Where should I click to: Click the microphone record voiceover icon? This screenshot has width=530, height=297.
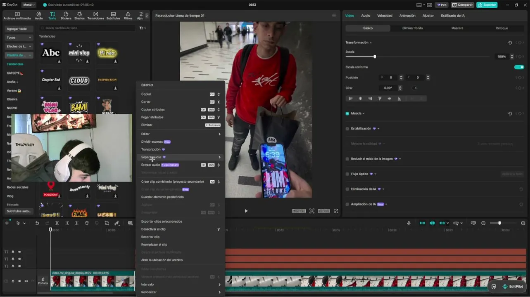(x=409, y=223)
